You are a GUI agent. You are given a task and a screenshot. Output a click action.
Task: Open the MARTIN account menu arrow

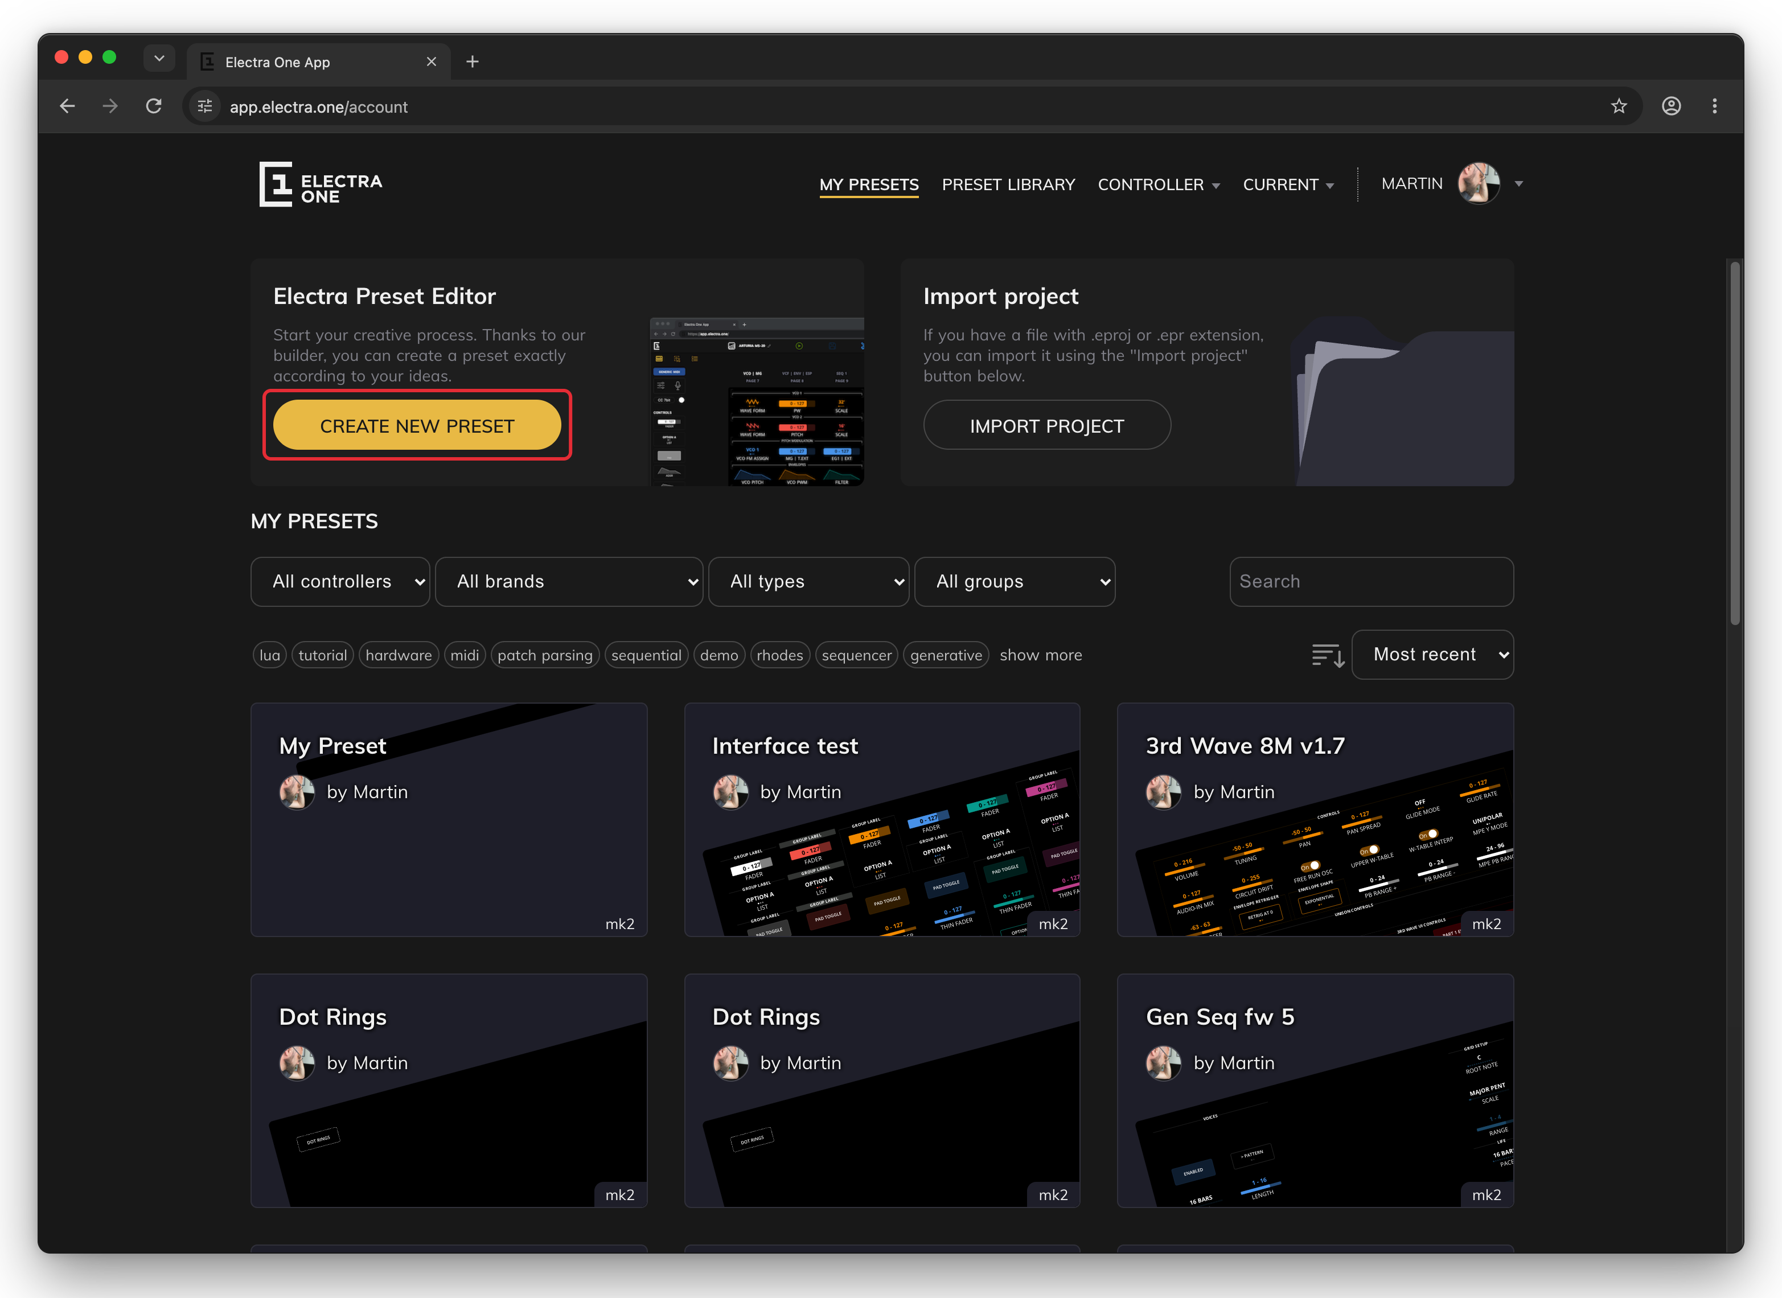1519,184
